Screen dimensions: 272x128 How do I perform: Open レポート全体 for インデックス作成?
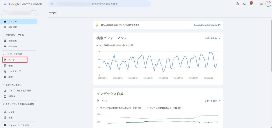pyautogui.click(x=212, y=101)
